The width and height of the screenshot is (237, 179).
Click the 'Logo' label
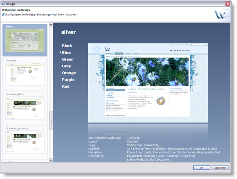(92, 145)
